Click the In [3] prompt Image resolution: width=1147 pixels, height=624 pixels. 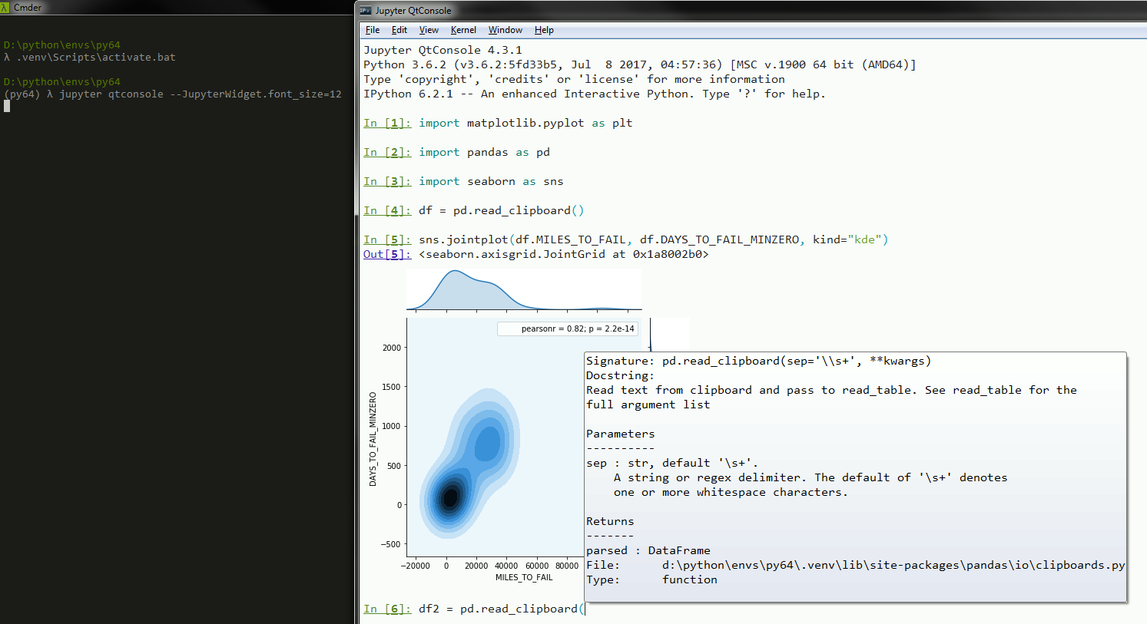pyautogui.click(x=387, y=181)
